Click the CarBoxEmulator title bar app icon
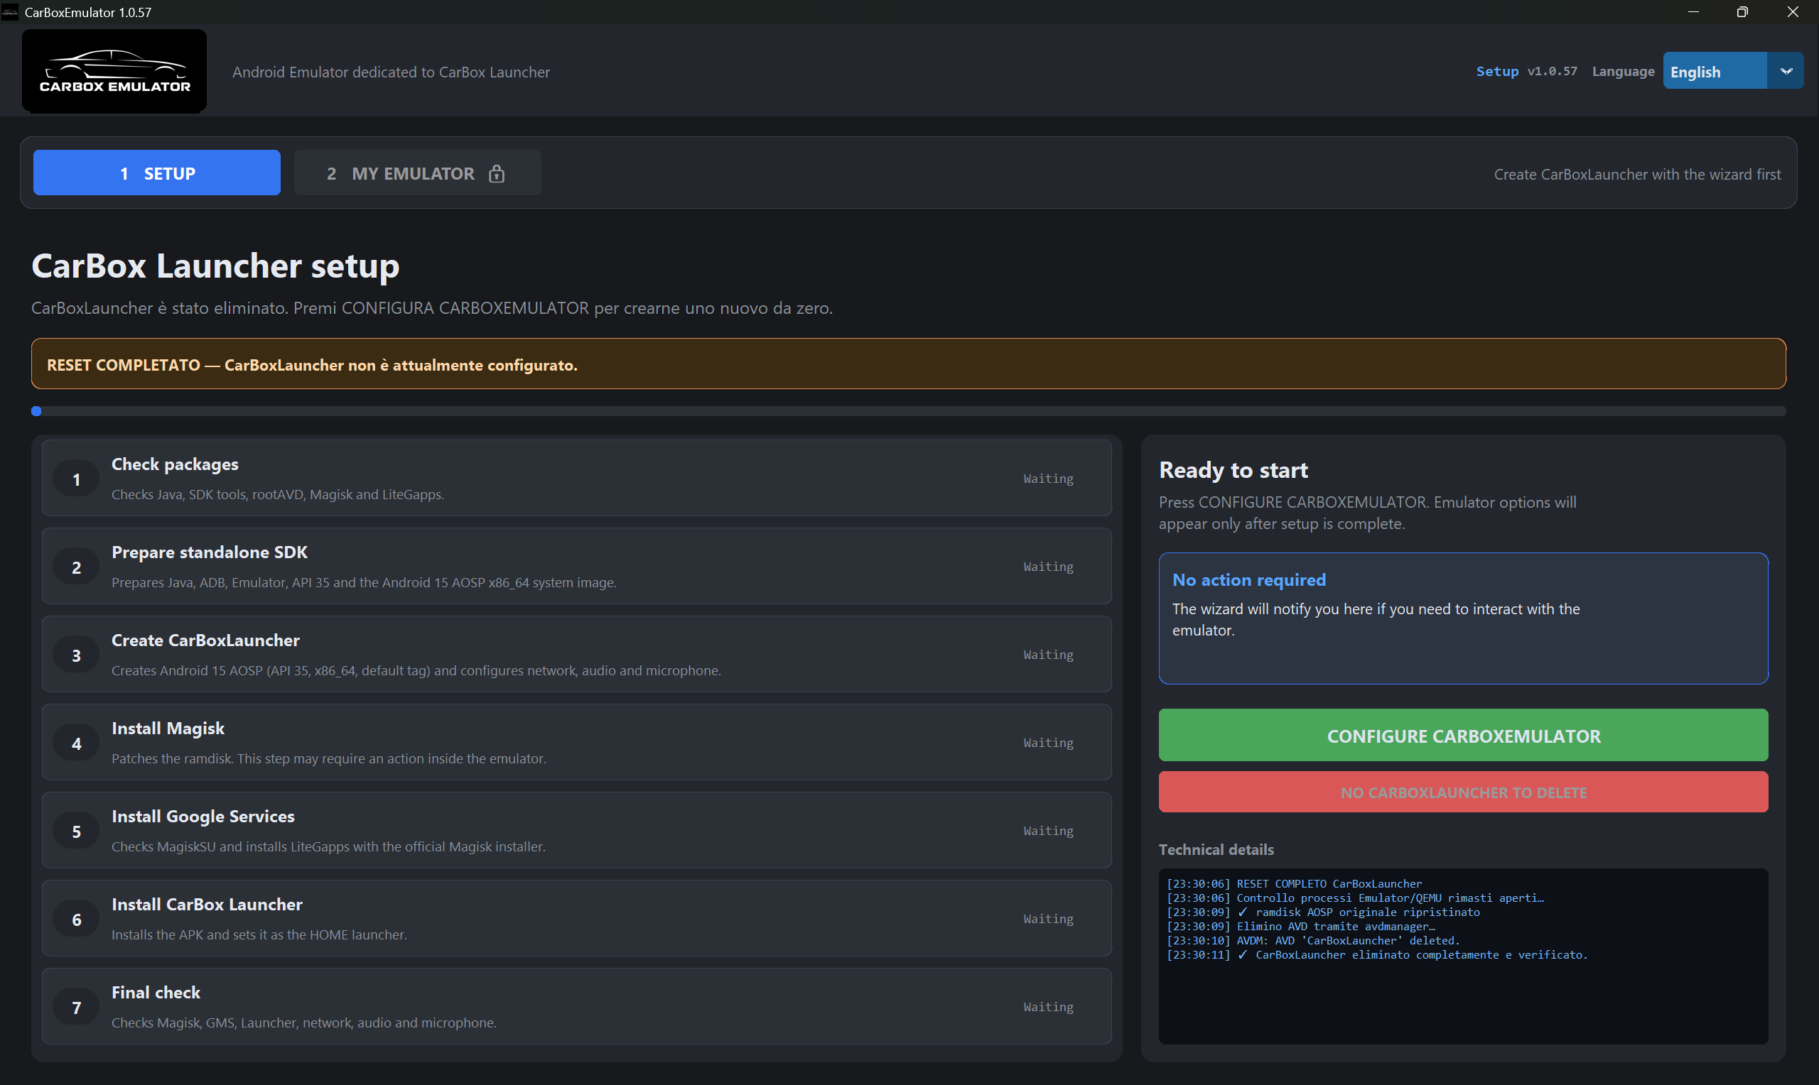The image size is (1819, 1085). [x=10, y=11]
